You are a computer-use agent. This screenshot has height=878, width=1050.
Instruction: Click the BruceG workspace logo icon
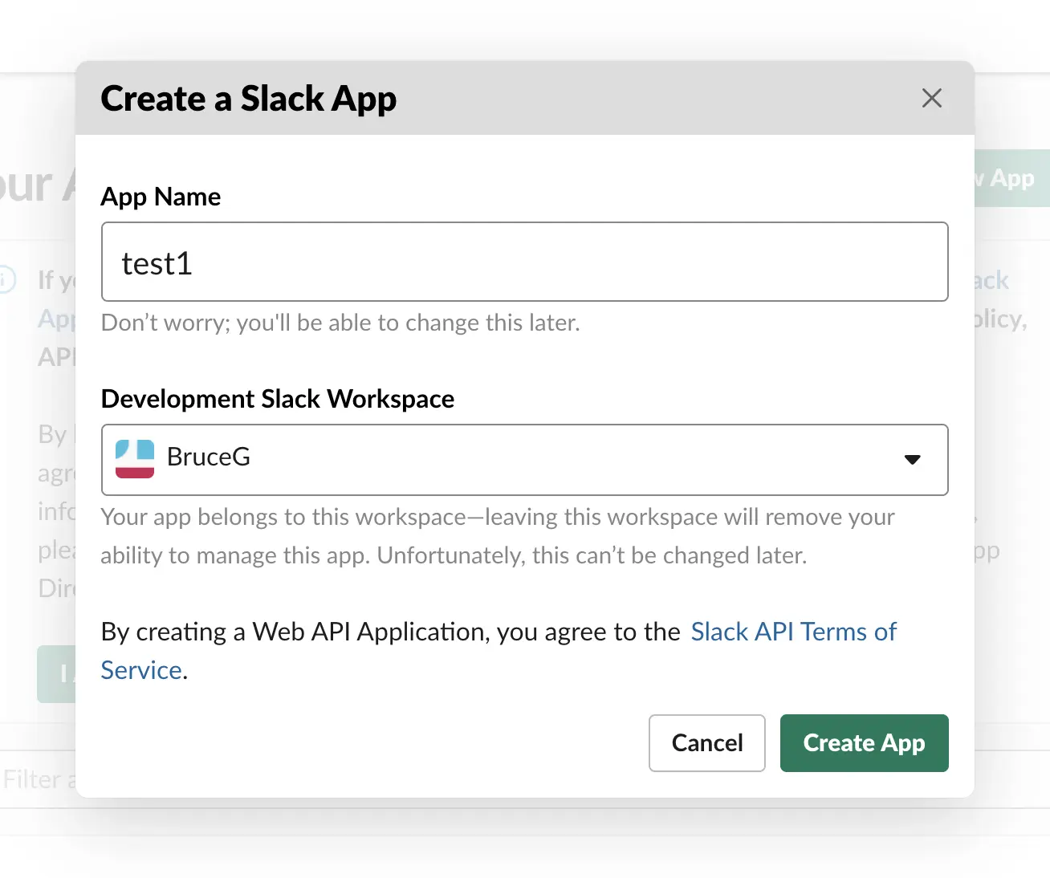point(134,459)
